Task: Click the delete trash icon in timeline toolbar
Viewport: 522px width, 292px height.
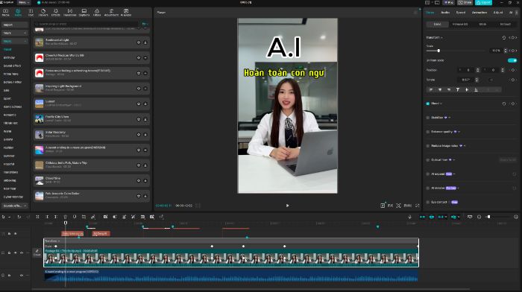Action: (x=66, y=217)
